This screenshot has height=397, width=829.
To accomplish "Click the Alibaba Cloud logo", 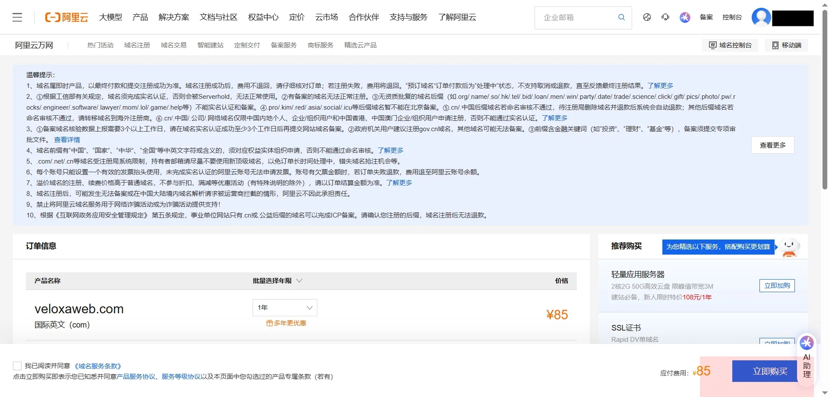I will [x=66, y=17].
